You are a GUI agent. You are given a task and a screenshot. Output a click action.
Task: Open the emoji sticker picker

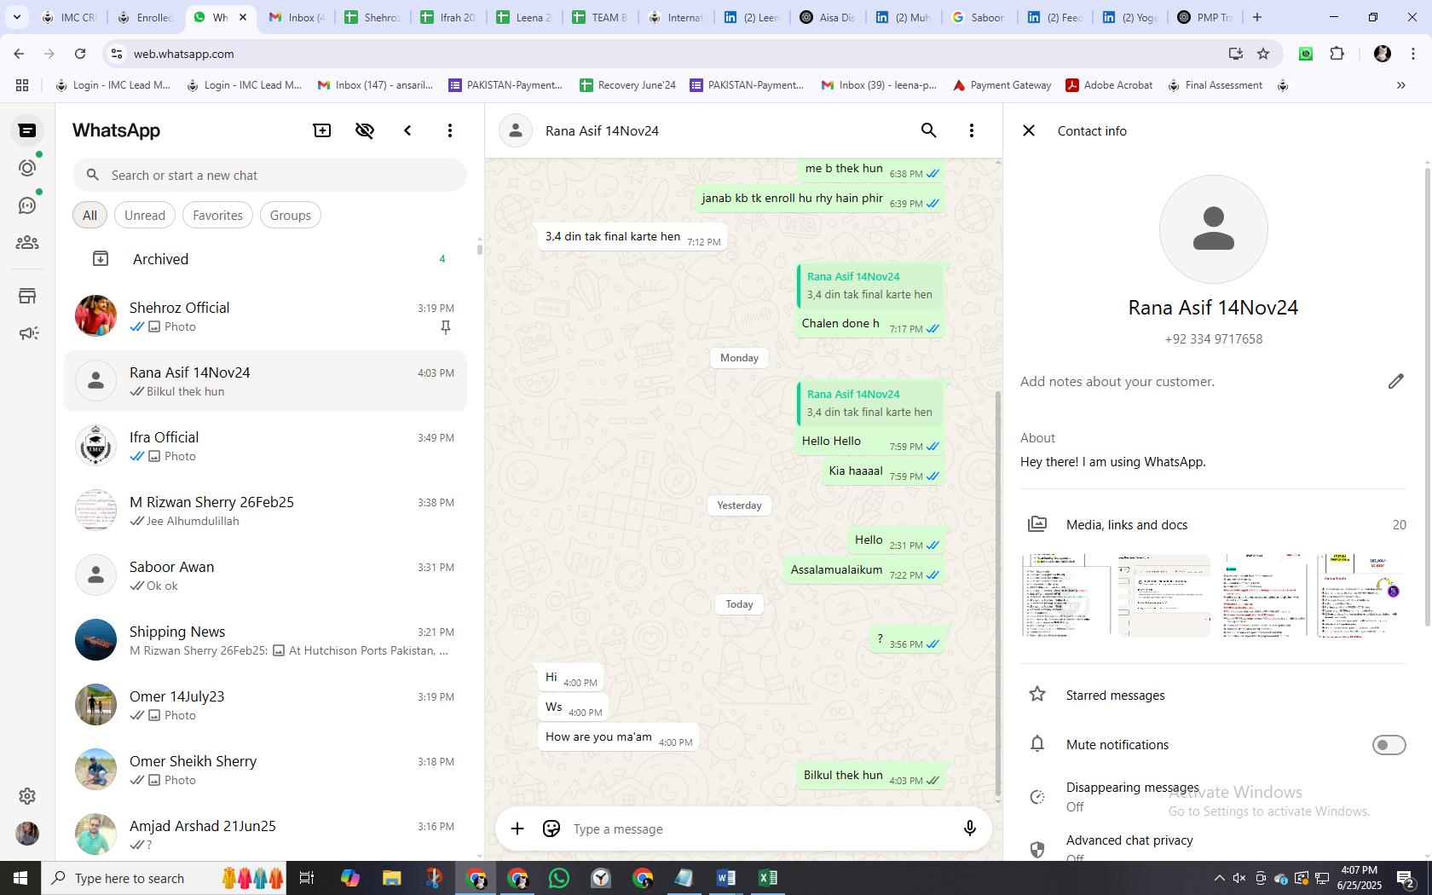[551, 829]
